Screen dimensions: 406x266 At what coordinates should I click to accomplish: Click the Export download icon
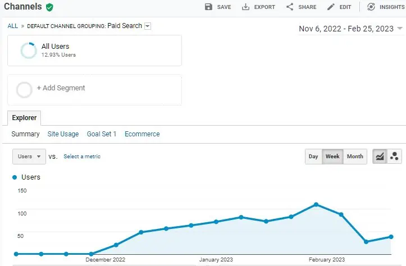245,7
